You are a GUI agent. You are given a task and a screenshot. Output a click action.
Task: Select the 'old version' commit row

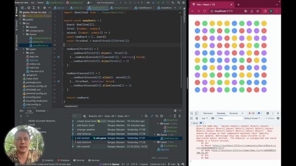point(110,138)
